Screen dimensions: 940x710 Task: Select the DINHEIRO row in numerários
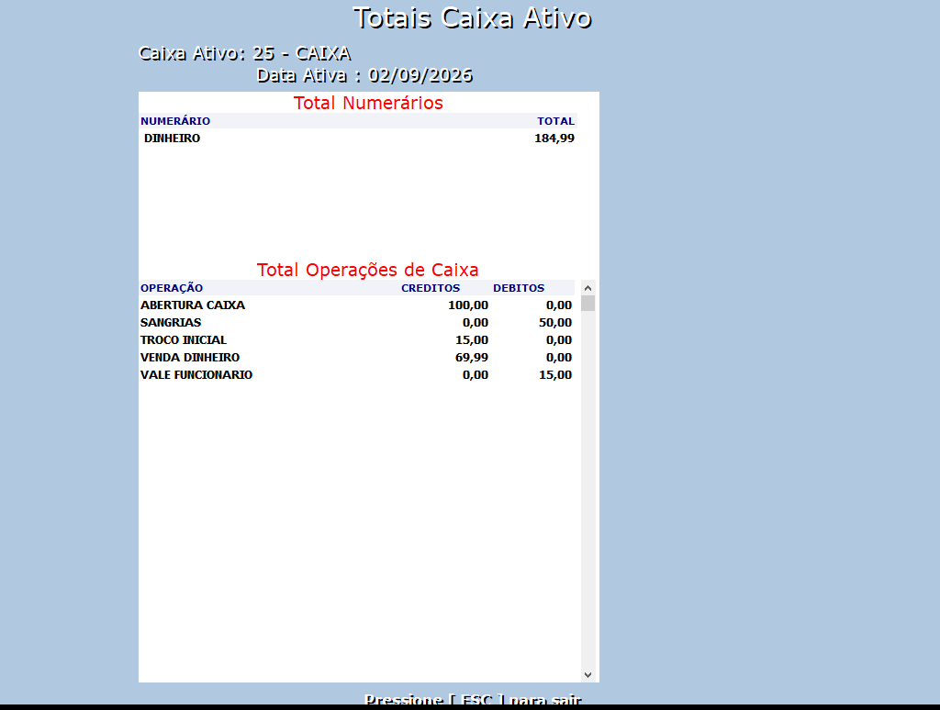(358, 138)
